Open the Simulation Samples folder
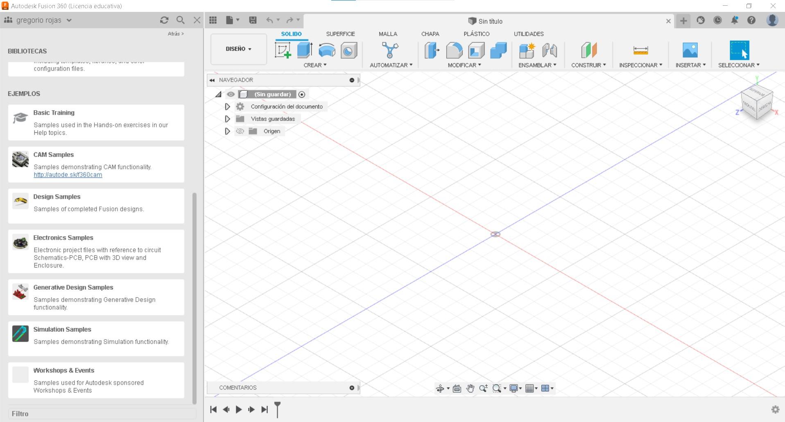 (96, 338)
